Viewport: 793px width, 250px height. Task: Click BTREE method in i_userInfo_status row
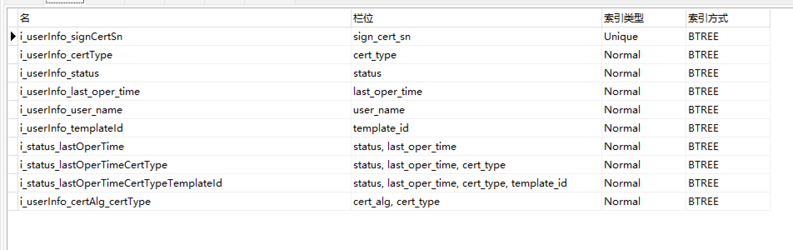click(728, 73)
